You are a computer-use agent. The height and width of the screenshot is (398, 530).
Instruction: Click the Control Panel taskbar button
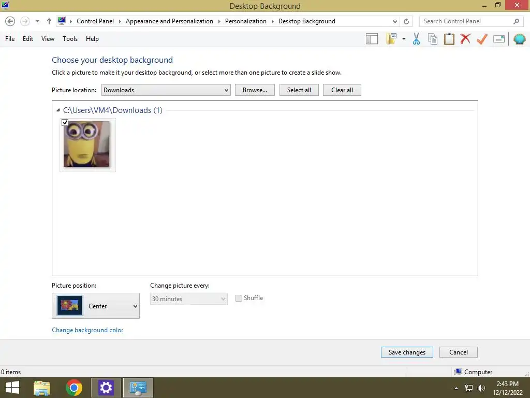[x=138, y=388]
